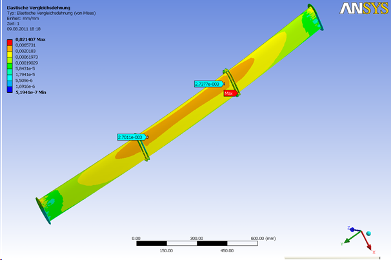Screen dimensions: 391x260
Task: Click the Elastische Vergleichsdehnung title text
Action: [x=30, y=8]
